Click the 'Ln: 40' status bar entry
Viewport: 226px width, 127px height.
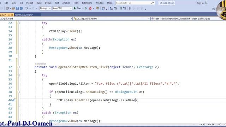pyautogui.click(x=202, y=125)
